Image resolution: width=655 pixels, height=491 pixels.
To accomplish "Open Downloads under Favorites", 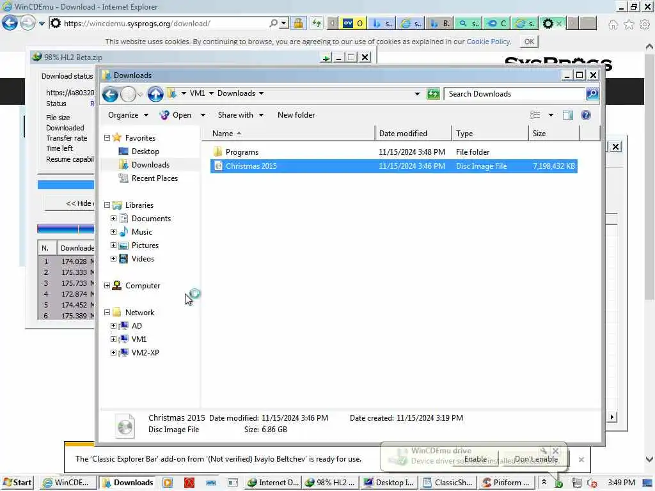I will click(150, 165).
